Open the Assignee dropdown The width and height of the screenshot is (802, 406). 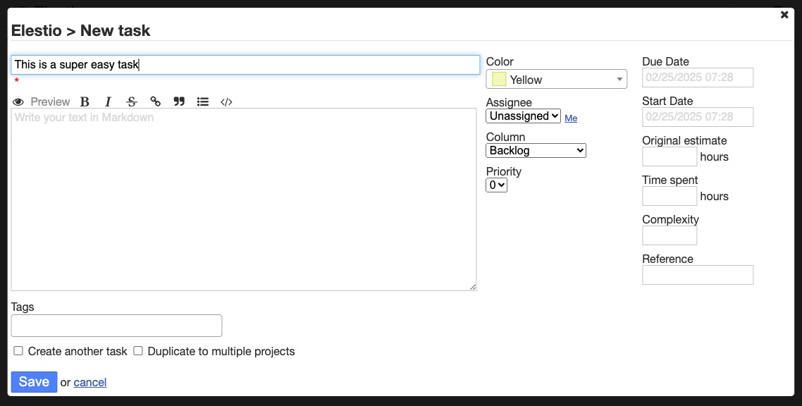pyautogui.click(x=523, y=116)
